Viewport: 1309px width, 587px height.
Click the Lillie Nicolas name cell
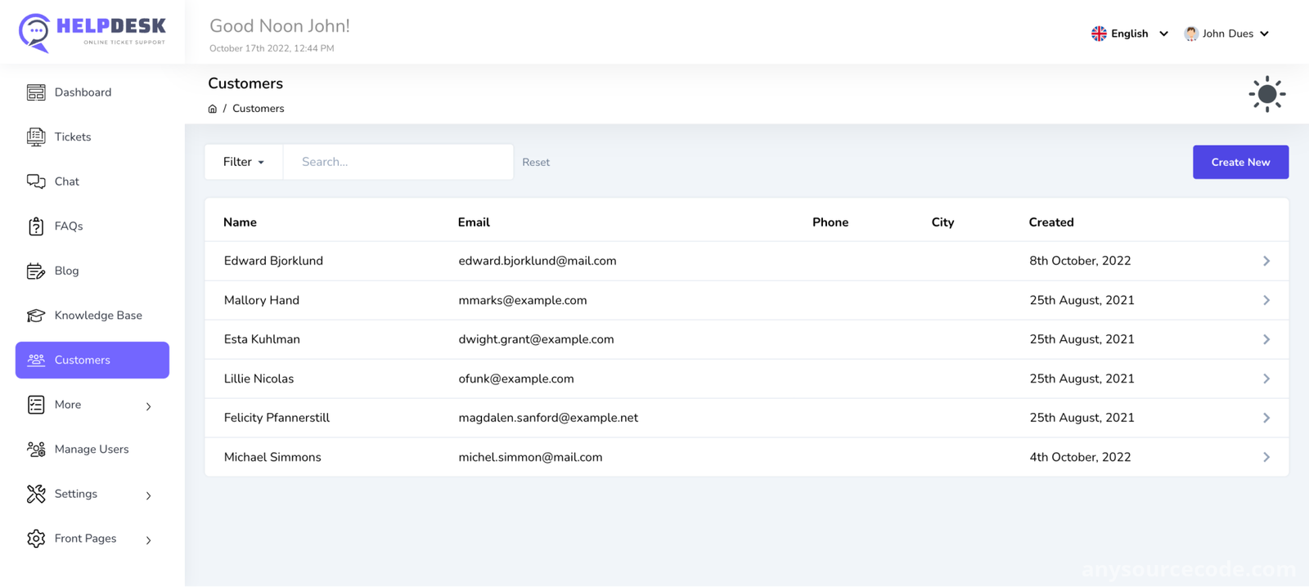(x=259, y=379)
